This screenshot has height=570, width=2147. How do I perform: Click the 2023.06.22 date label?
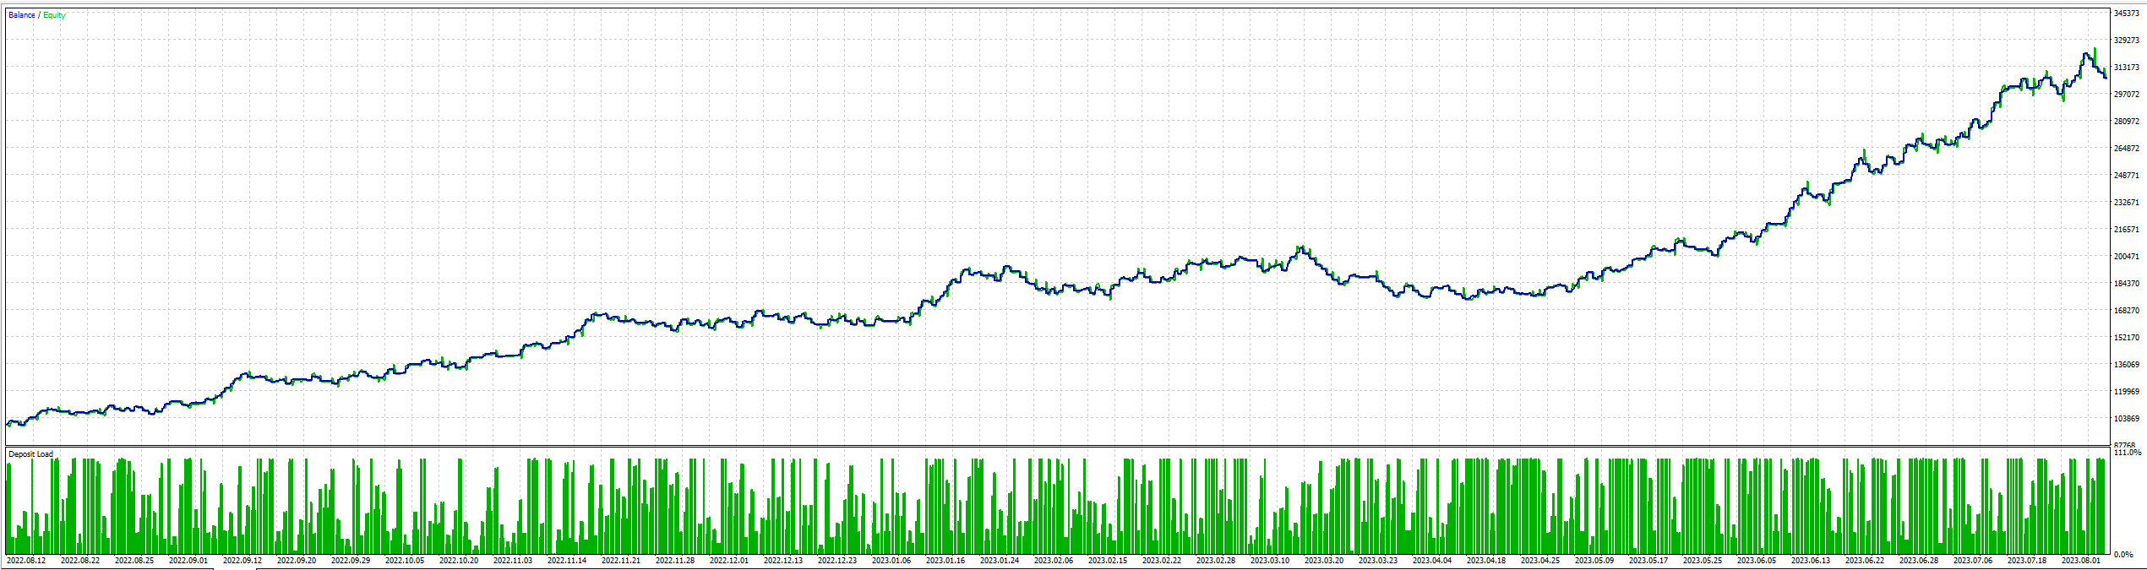click(x=1865, y=561)
